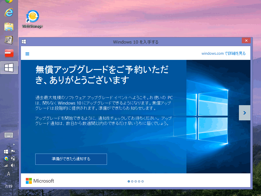Click the active Get Windows 10 taskbar button

[x=9, y=68]
